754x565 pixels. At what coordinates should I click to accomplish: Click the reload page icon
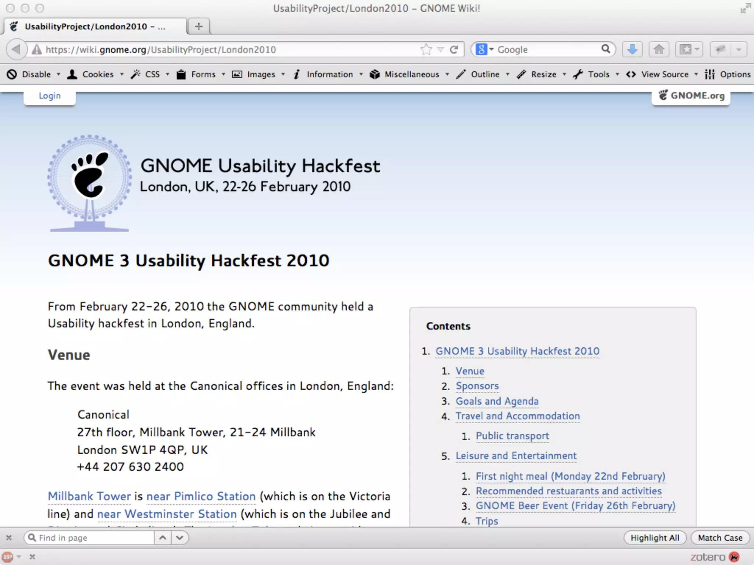(x=454, y=49)
